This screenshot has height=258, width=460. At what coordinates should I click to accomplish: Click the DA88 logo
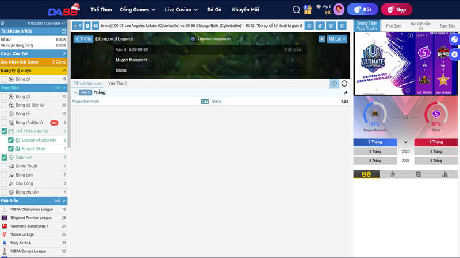coord(64,10)
